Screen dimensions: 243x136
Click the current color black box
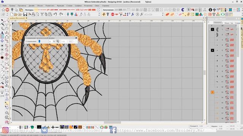tap(39, 127)
